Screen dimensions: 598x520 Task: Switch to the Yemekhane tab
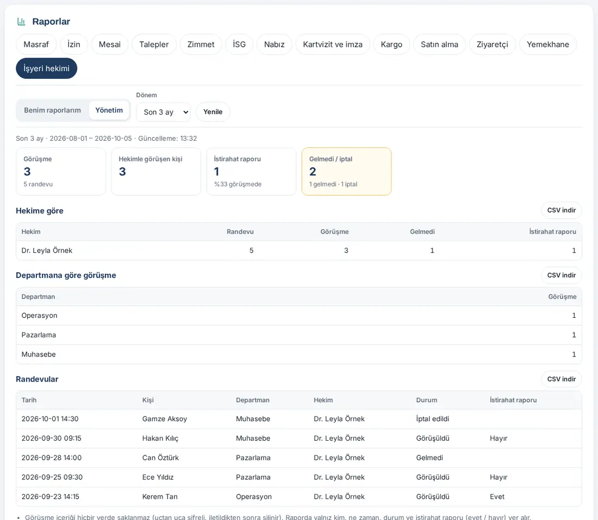(547, 44)
